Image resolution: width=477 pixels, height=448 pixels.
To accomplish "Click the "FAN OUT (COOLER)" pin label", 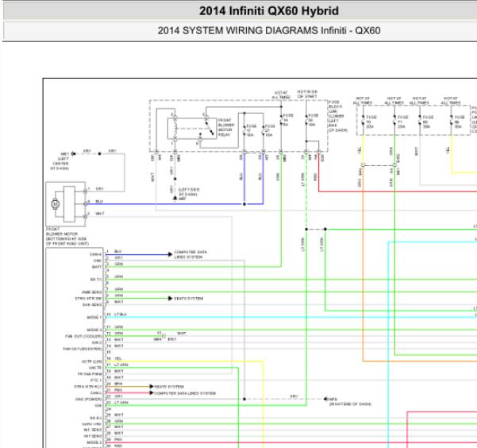I will point(83,336).
